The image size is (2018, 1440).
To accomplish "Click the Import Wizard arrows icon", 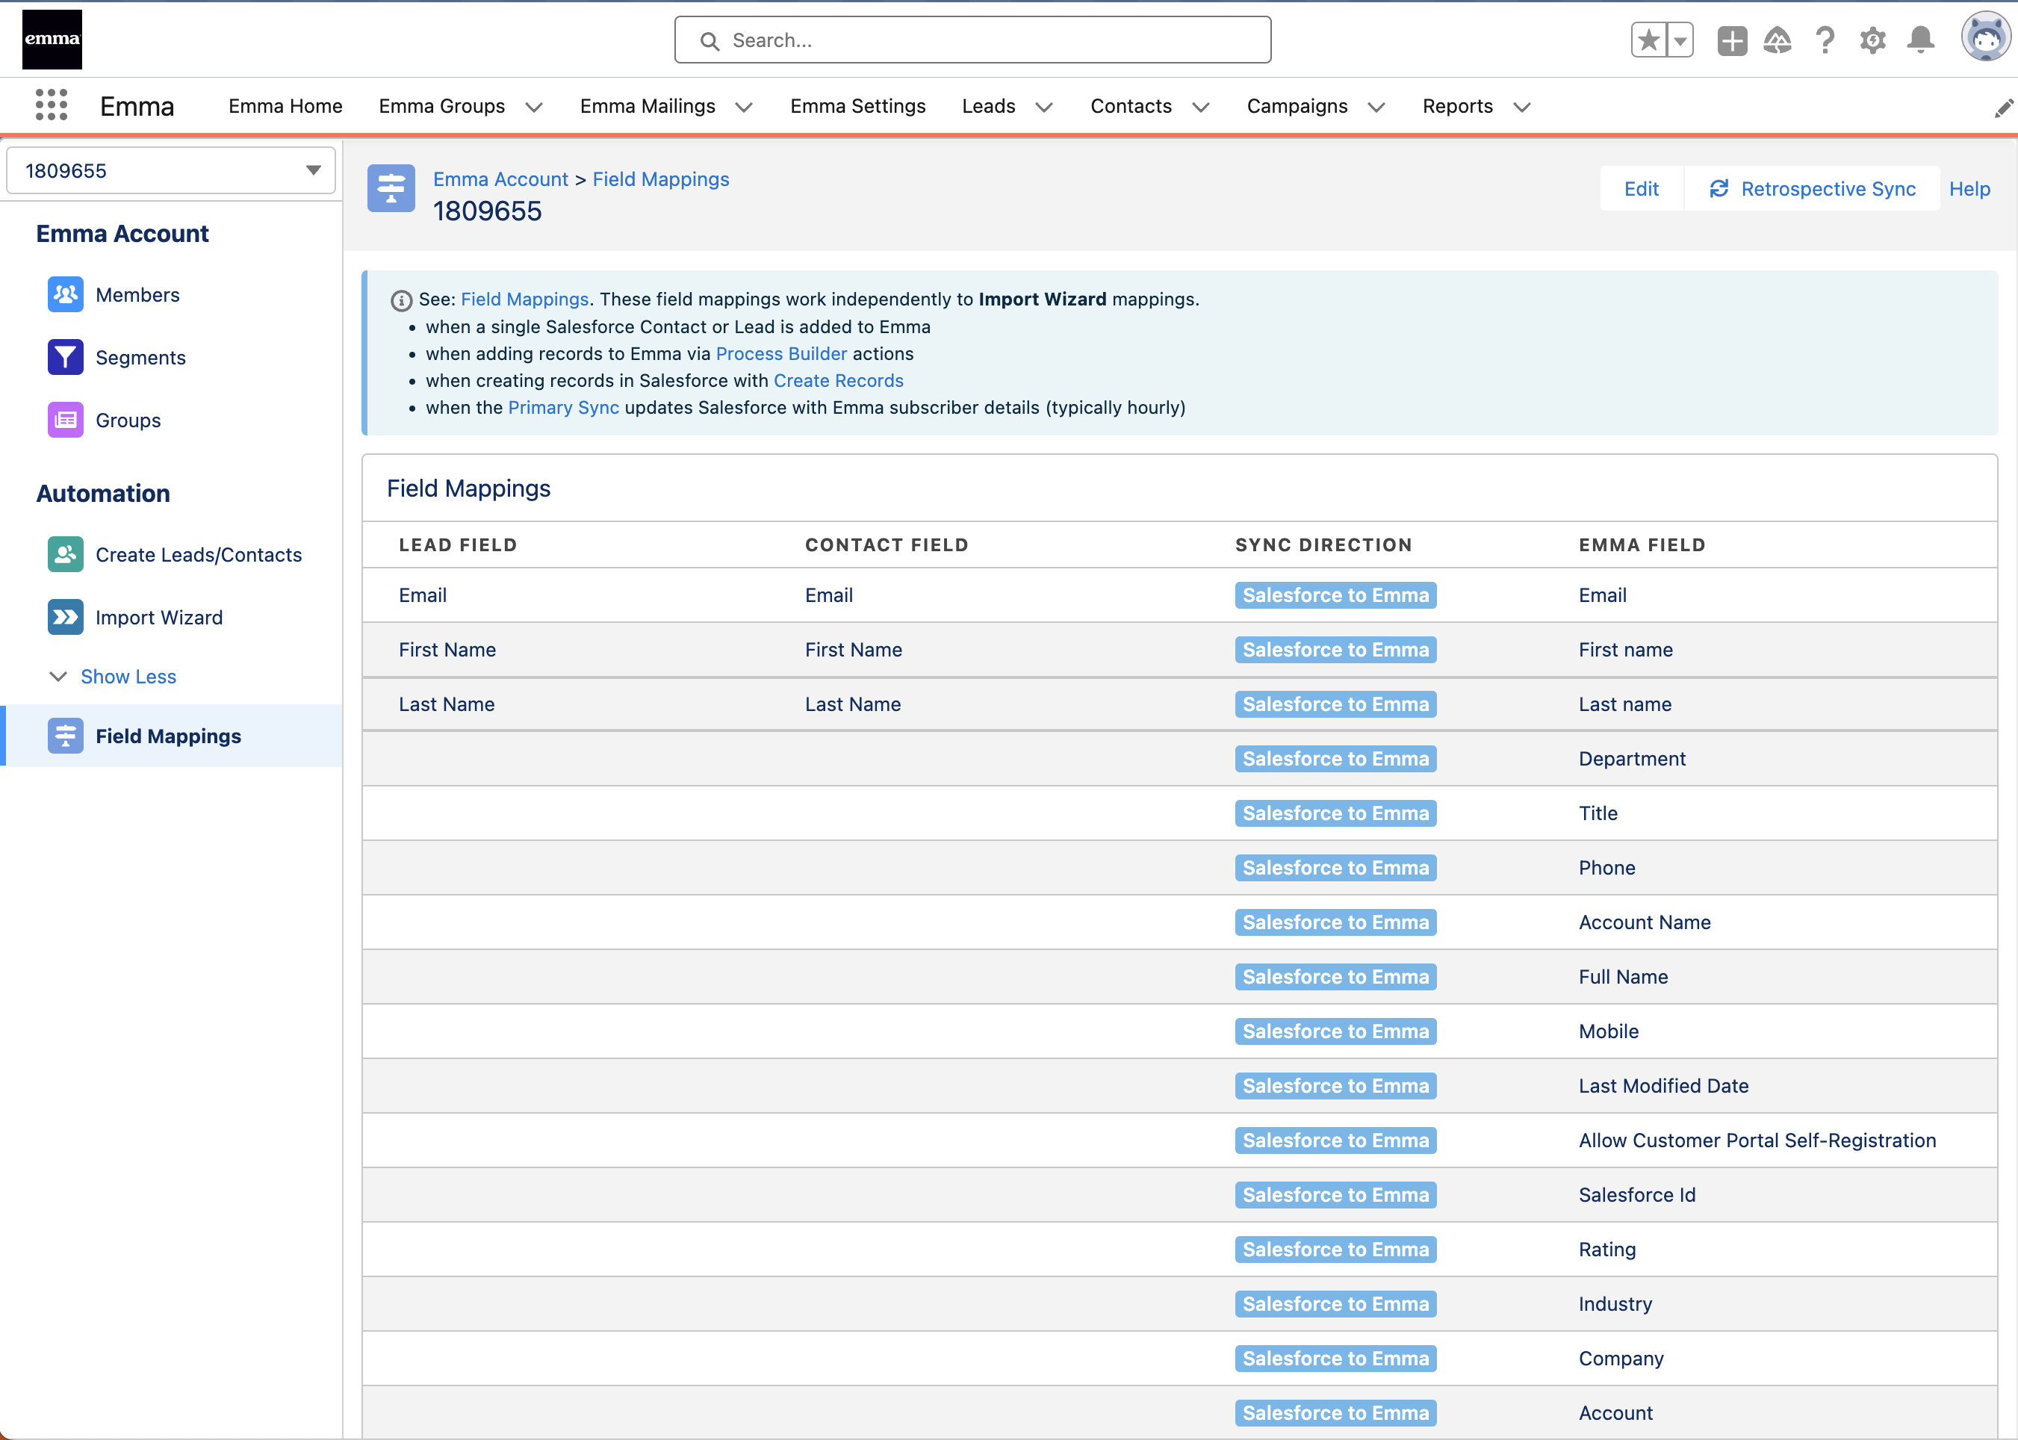I will click(x=65, y=617).
